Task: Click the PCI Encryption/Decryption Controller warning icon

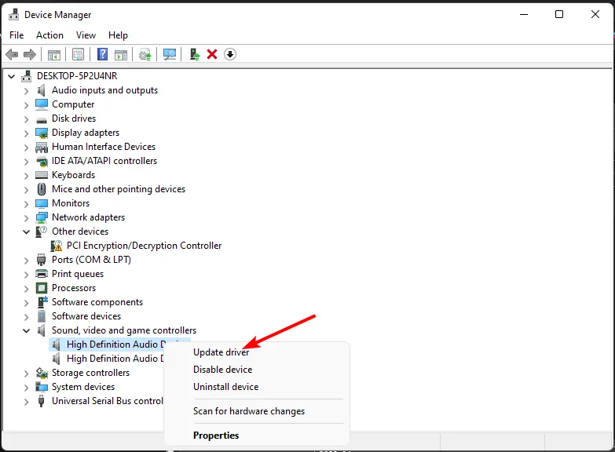Action: [56, 246]
